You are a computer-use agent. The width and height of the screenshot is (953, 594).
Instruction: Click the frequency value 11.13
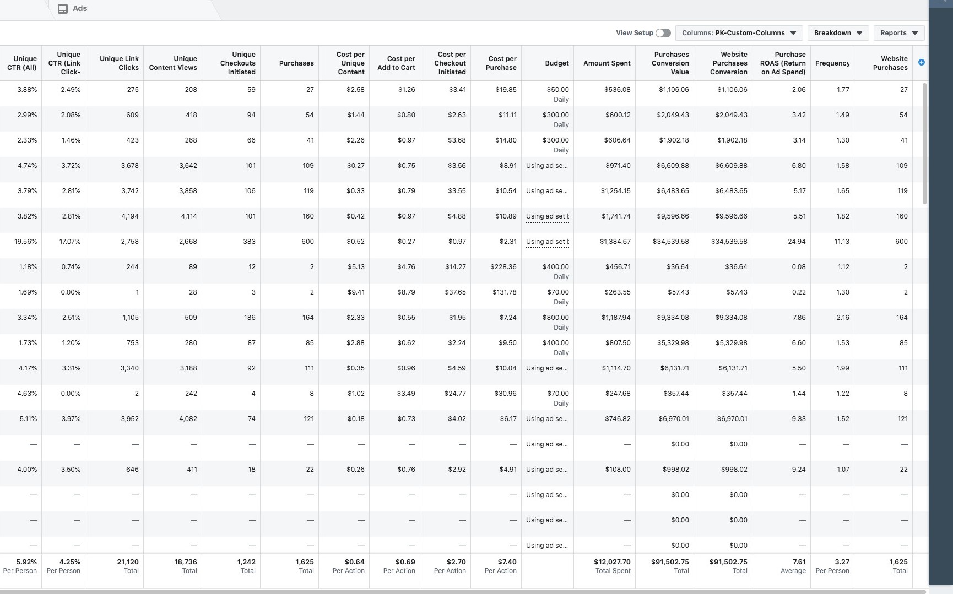click(842, 242)
